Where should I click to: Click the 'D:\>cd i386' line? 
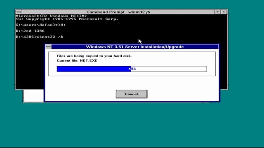(x=30, y=31)
